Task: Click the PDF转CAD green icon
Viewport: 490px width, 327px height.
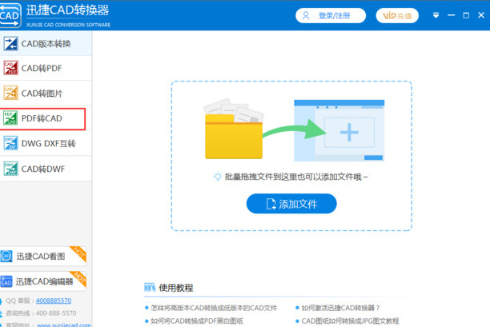Action: point(10,118)
